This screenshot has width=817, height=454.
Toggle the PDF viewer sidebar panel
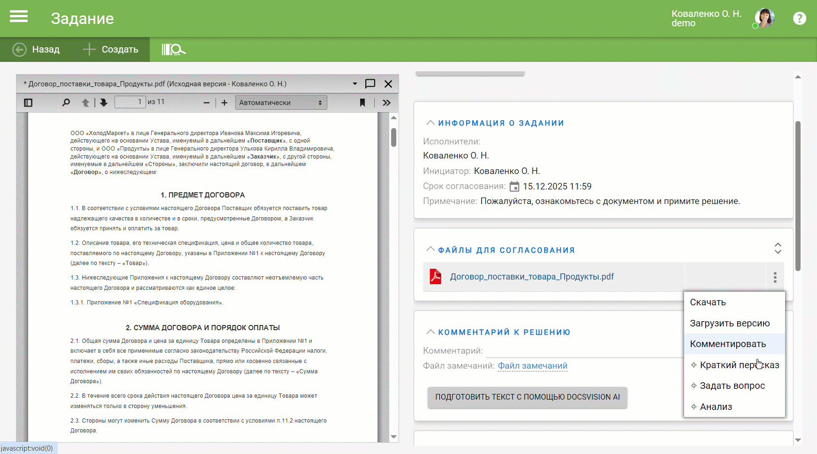point(28,103)
